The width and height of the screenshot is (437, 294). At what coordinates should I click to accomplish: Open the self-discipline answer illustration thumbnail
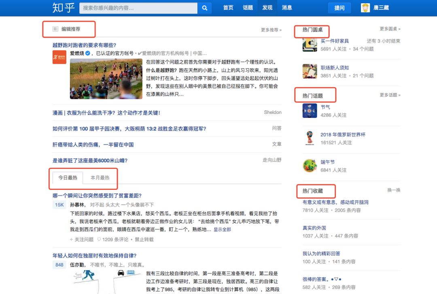[106, 282]
